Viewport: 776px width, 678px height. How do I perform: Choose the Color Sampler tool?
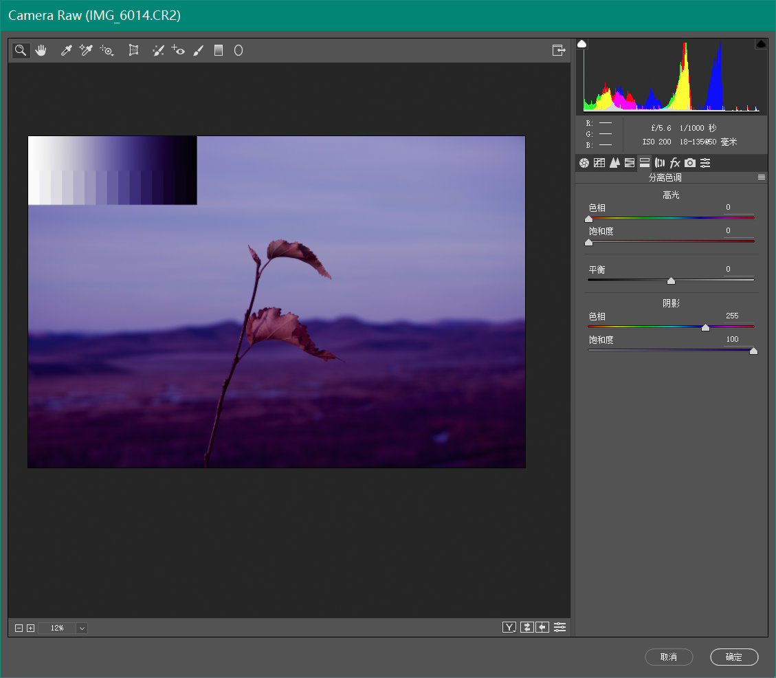(x=86, y=50)
